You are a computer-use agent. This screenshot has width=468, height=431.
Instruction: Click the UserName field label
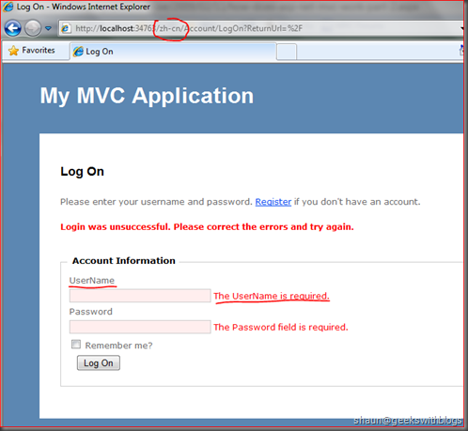pyautogui.click(x=92, y=281)
